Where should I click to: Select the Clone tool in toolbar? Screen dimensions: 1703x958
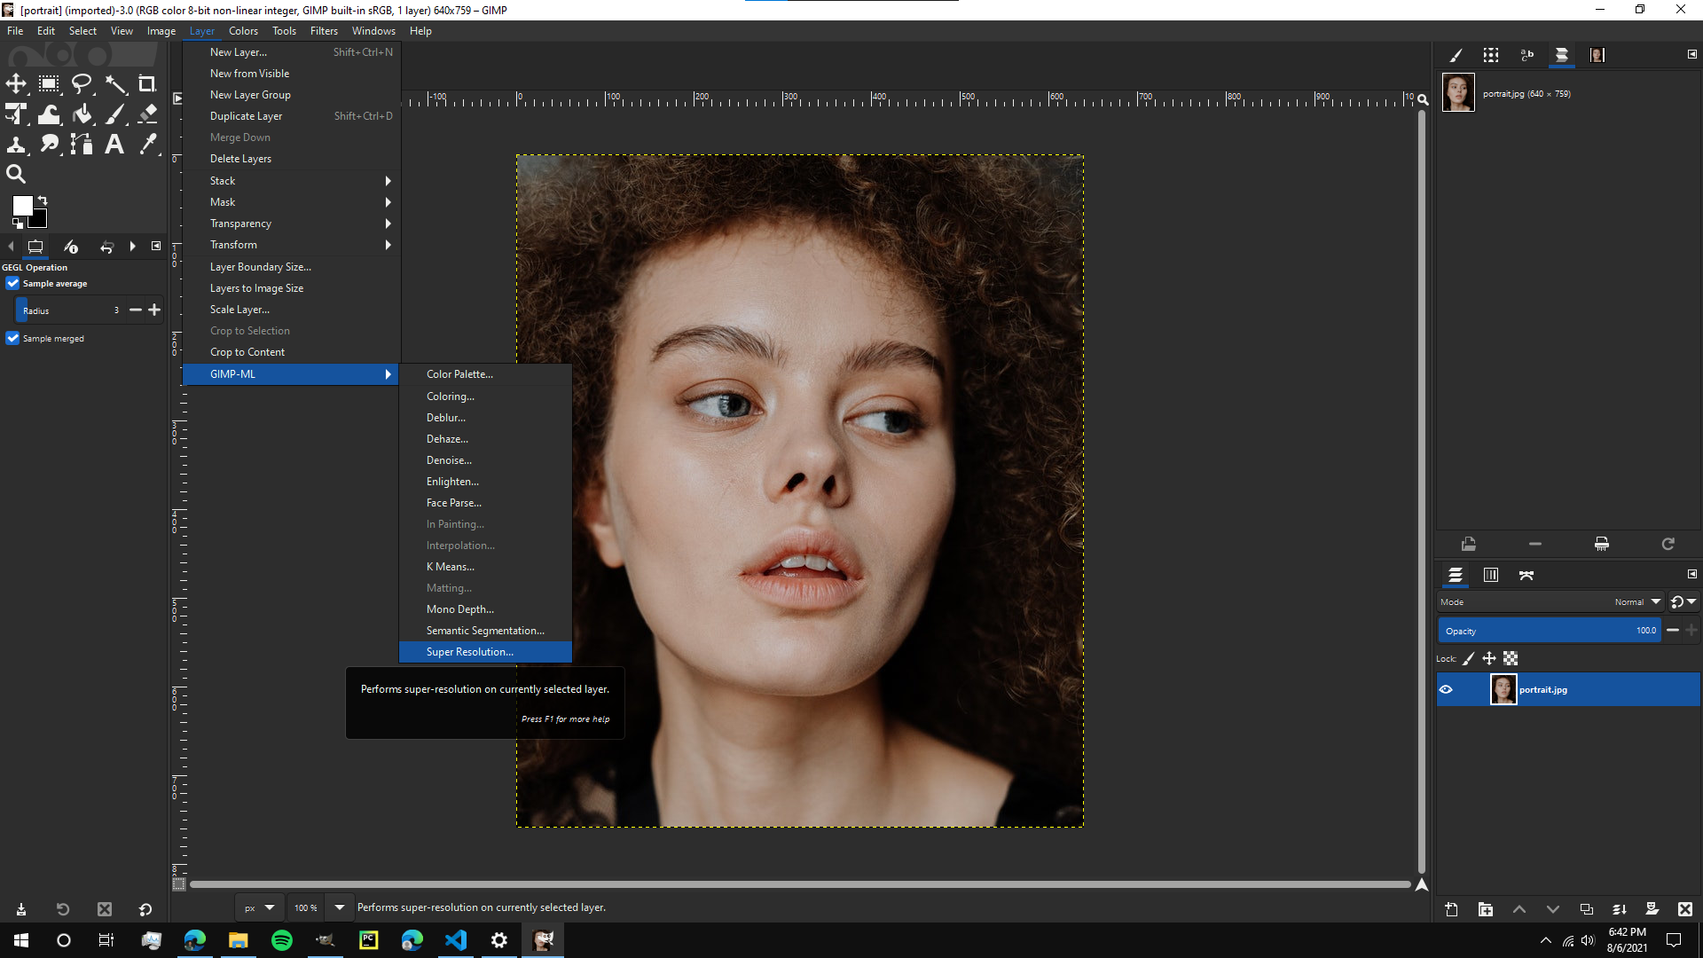click(x=15, y=143)
